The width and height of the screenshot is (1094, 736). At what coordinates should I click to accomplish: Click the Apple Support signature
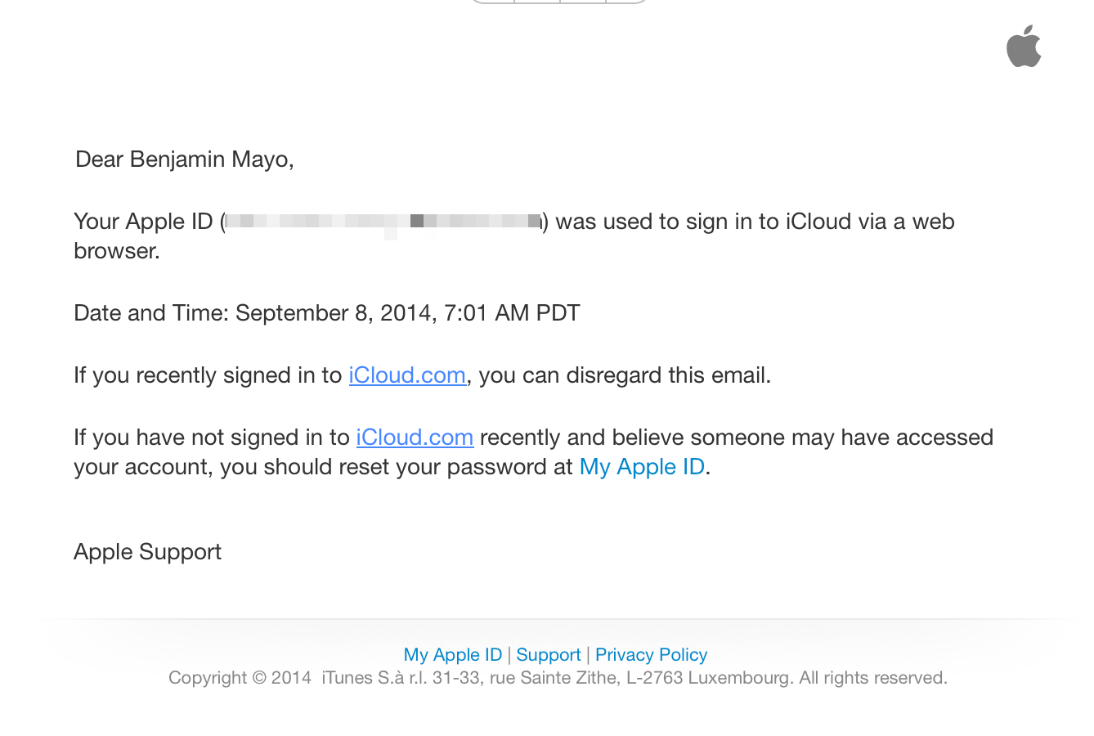point(147,552)
